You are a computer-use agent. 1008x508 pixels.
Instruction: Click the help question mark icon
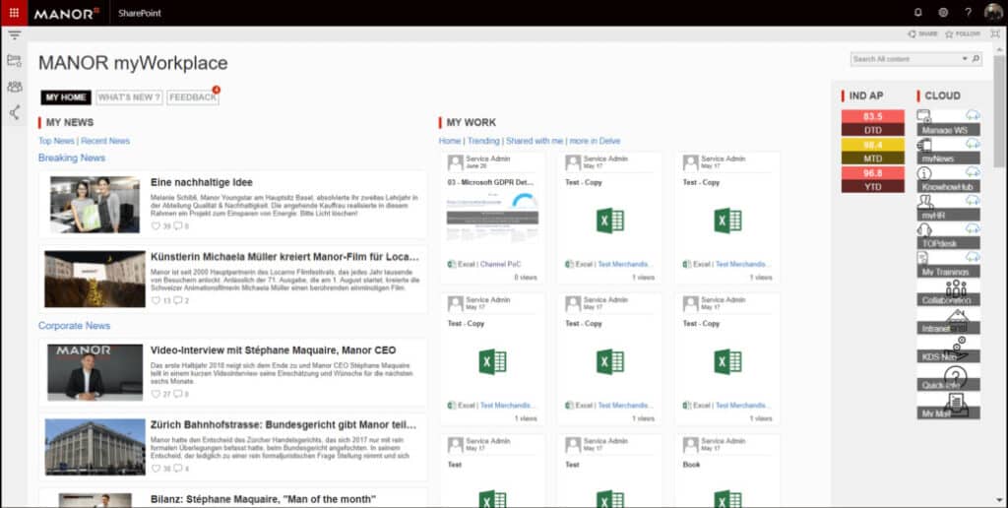pos(968,13)
